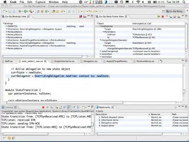Close the Console view tab
Image resolution: width=189 pixels, height=142 pixels.
(15, 107)
